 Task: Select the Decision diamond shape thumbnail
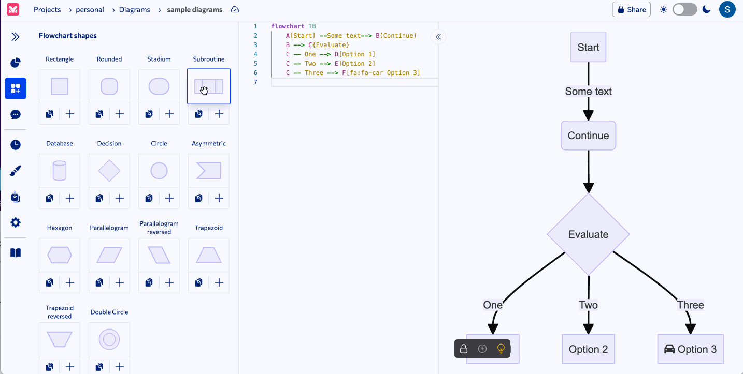pos(109,171)
